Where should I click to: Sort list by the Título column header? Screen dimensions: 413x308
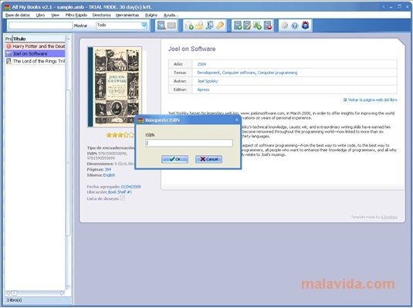click(x=39, y=39)
